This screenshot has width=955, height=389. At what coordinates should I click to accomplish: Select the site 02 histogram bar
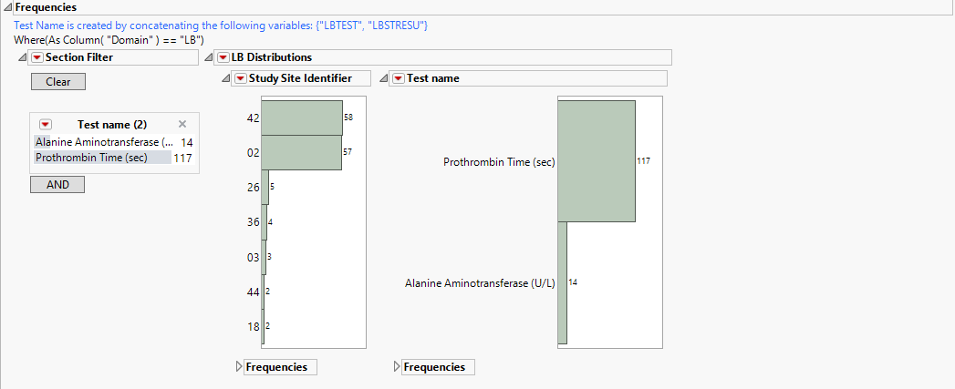click(301, 152)
